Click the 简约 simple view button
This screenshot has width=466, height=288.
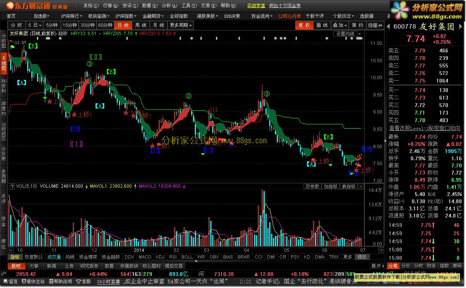[x=357, y=25]
